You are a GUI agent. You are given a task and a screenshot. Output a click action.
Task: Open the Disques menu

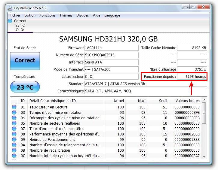82,15
